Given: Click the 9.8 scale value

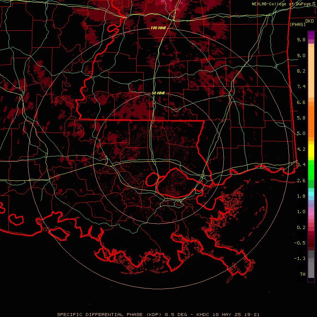Looking at the screenshot, I should (301, 39).
